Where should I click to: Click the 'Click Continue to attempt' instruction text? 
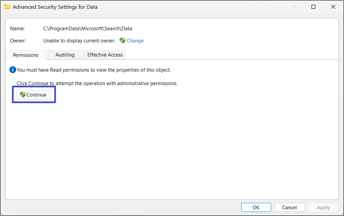point(97,83)
